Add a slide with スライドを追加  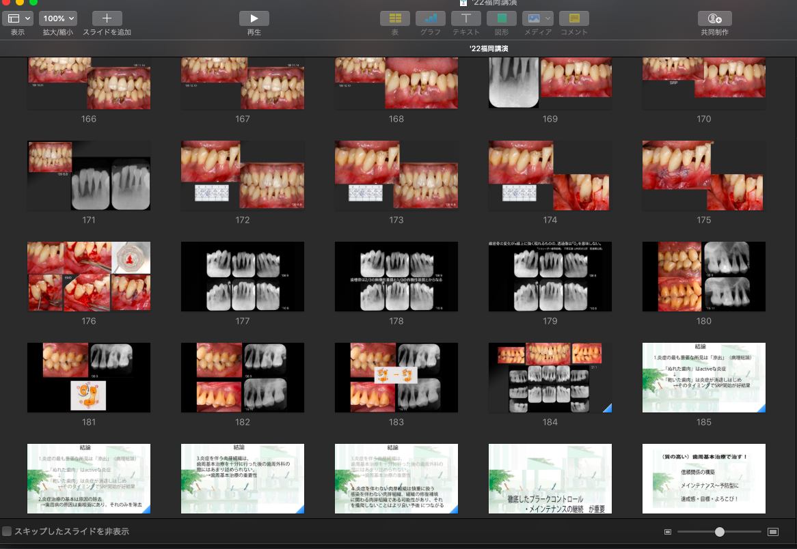pyautogui.click(x=107, y=19)
